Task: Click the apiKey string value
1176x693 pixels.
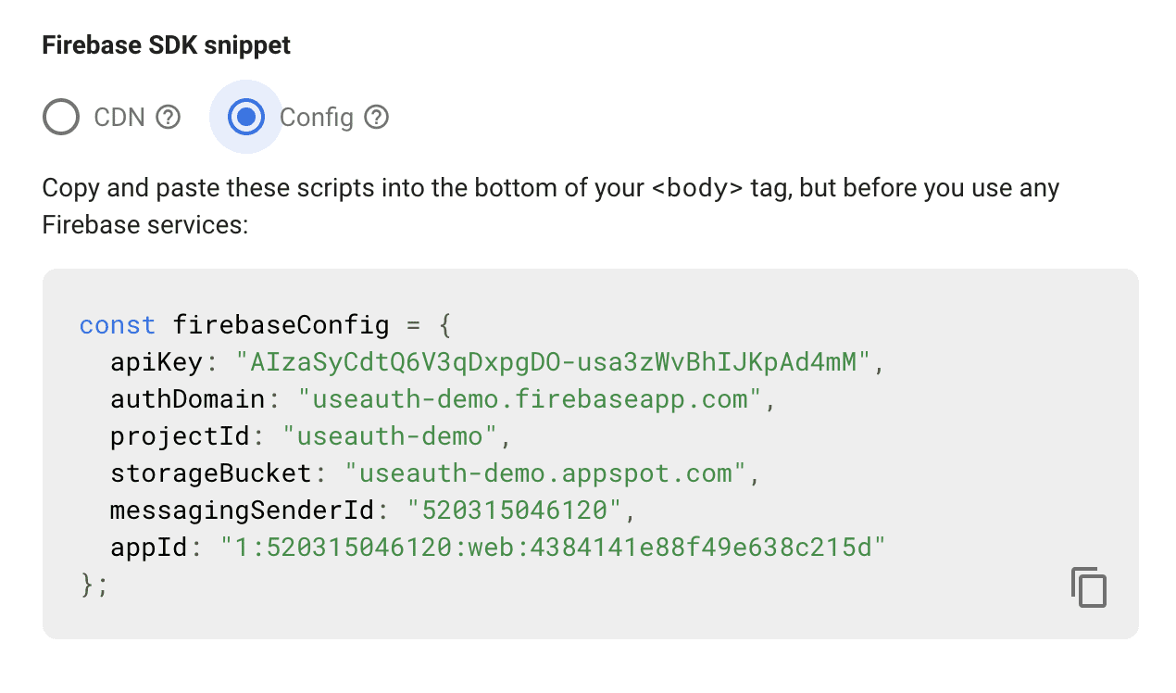Action: pyautogui.click(x=554, y=362)
